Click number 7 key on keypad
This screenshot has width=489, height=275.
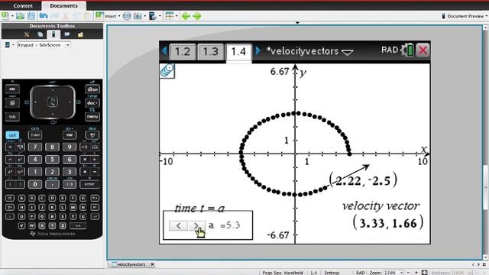pos(35,147)
